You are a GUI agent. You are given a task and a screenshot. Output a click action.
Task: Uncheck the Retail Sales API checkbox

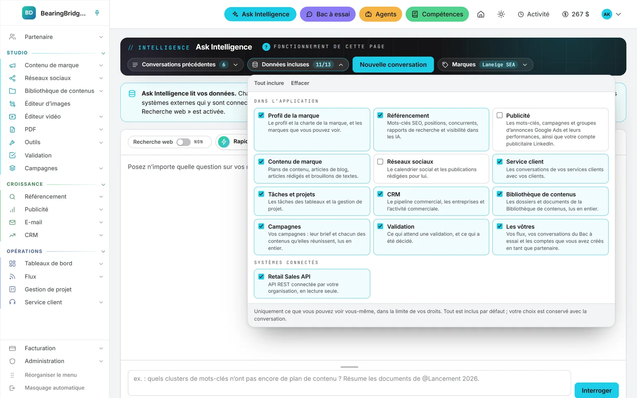point(261,277)
